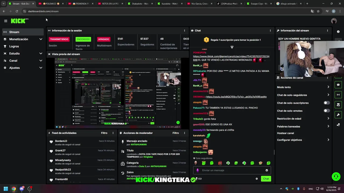This screenshot has width=344, height=193.
Task: Open the TikTok link posted in chat
Action: click(231, 58)
